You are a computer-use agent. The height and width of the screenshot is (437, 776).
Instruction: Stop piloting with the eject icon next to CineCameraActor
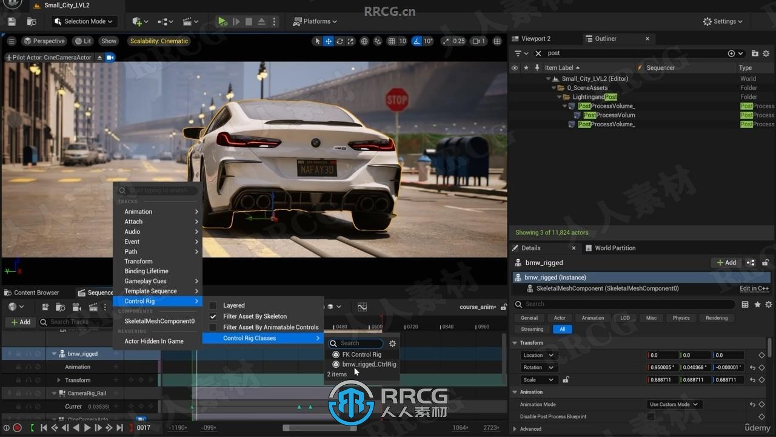pyautogui.click(x=100, y=58)
